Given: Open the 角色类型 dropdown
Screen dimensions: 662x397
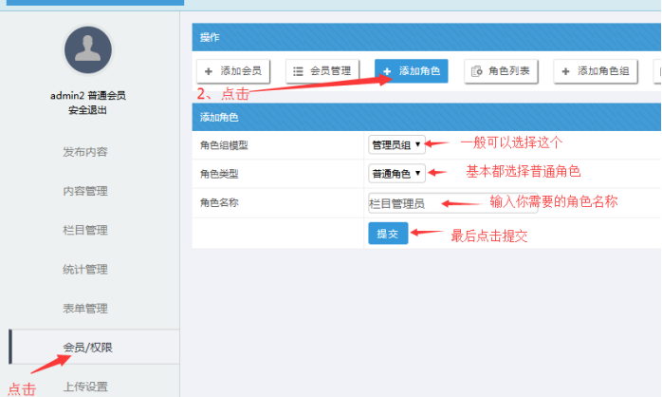Looking at the screenshot, I should (396, 174).
